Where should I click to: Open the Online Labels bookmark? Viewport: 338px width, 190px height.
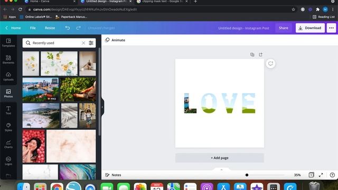click(x=36, y=17)
